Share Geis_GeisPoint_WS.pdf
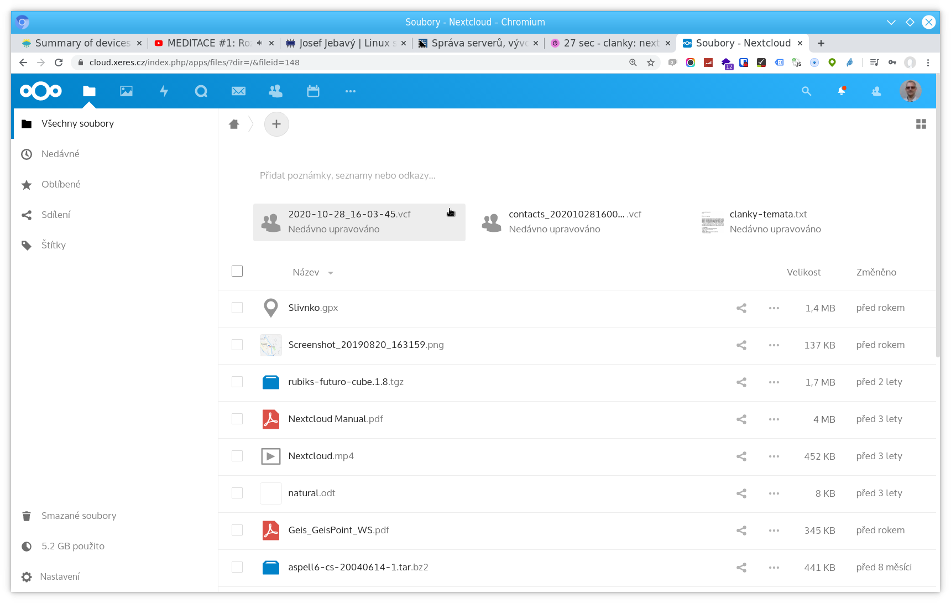This screenshot has height=603, width=951. click(741, 531)
